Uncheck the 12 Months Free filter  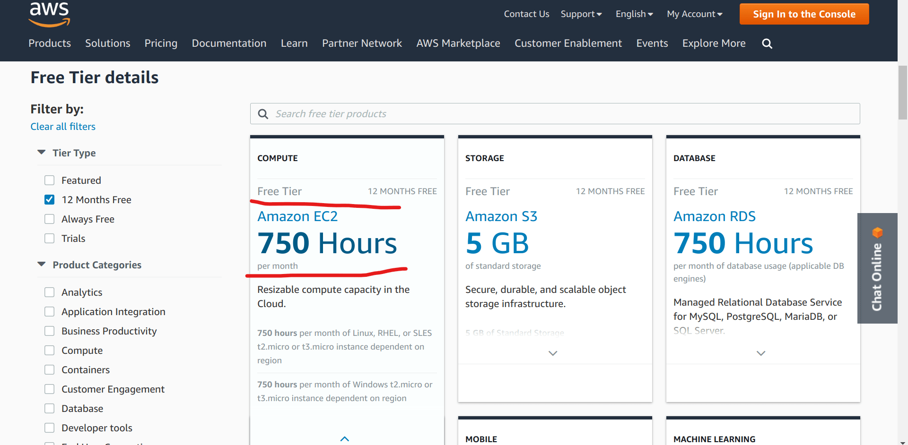tap(49, 199)
